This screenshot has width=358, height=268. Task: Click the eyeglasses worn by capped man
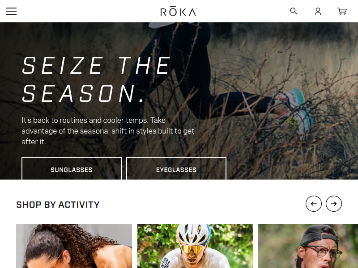323,252
